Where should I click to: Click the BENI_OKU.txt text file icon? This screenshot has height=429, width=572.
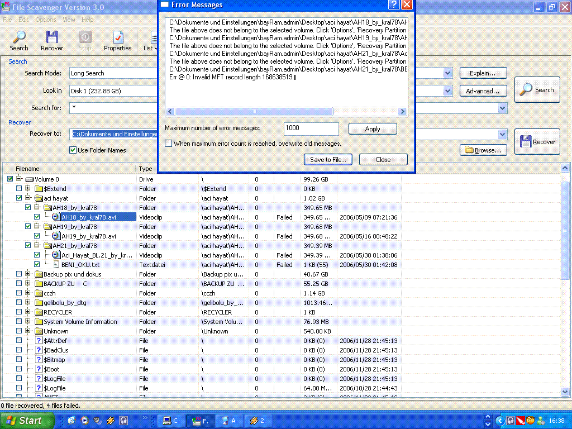coord(56,264)
